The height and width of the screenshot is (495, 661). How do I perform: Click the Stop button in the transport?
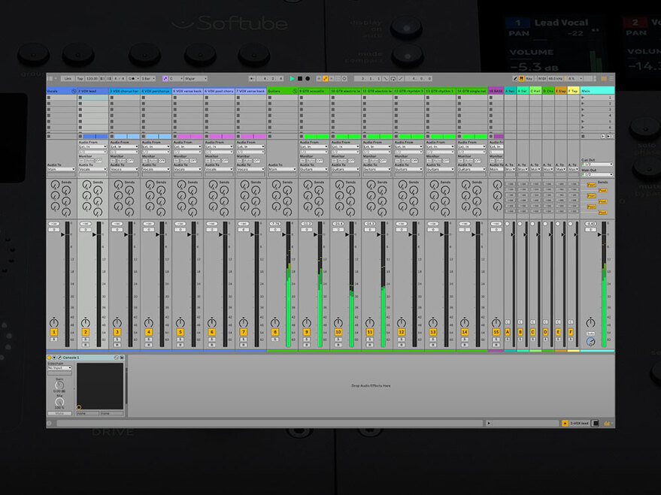pyautogui.click(x=300, y=77)
